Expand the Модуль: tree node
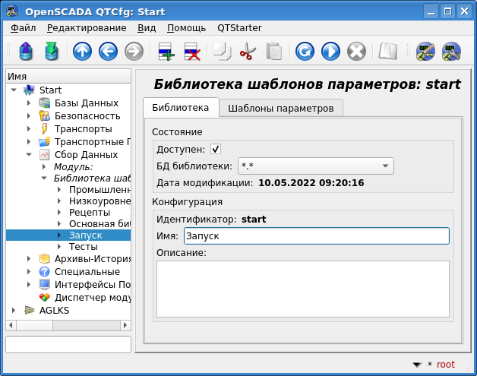Viewport: 477px width, 376px height. [x=44, y=166]
